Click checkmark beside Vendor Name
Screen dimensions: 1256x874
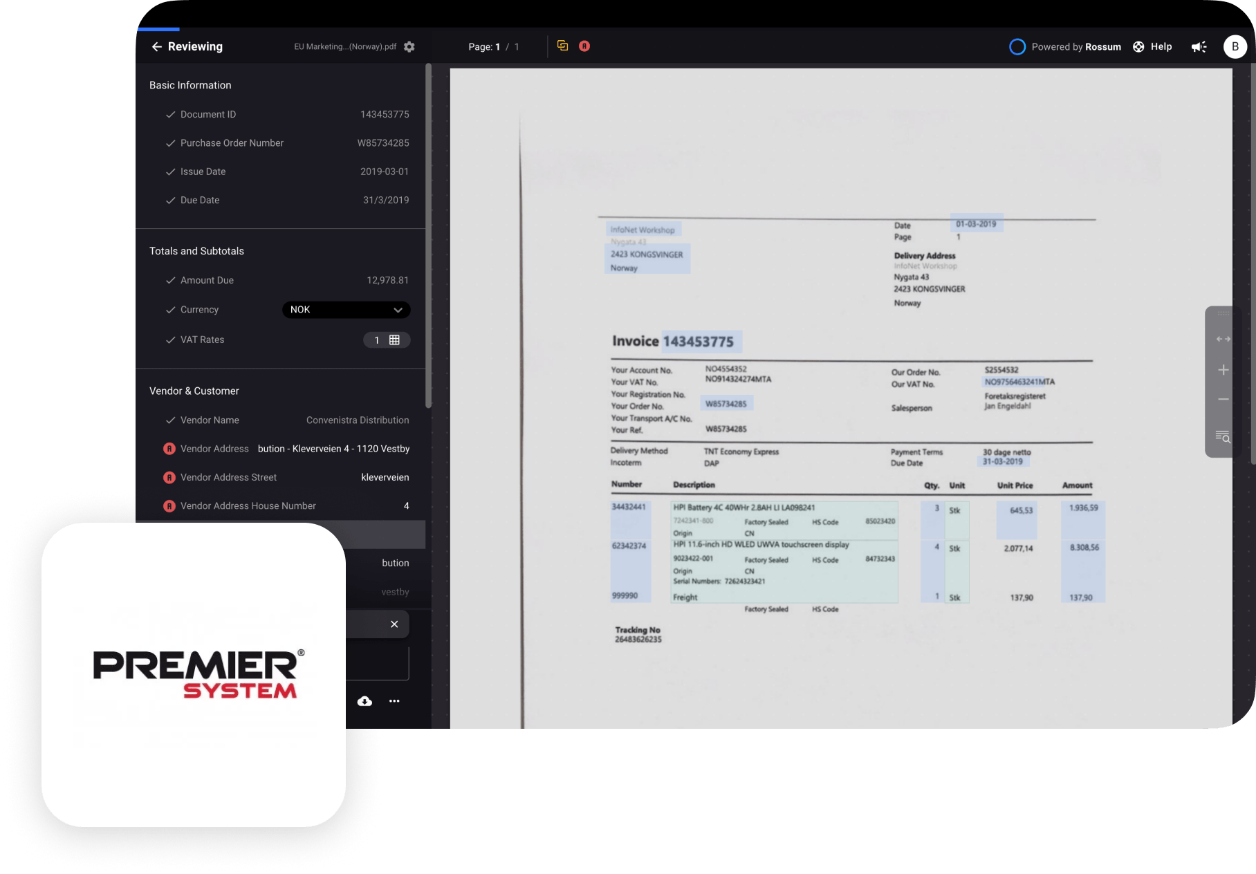click(x=170, y=420)
